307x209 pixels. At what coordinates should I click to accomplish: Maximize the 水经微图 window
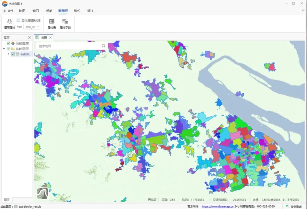(293, 3)
